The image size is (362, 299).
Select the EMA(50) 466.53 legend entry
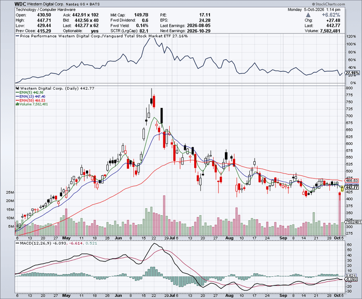pos(30,100)
